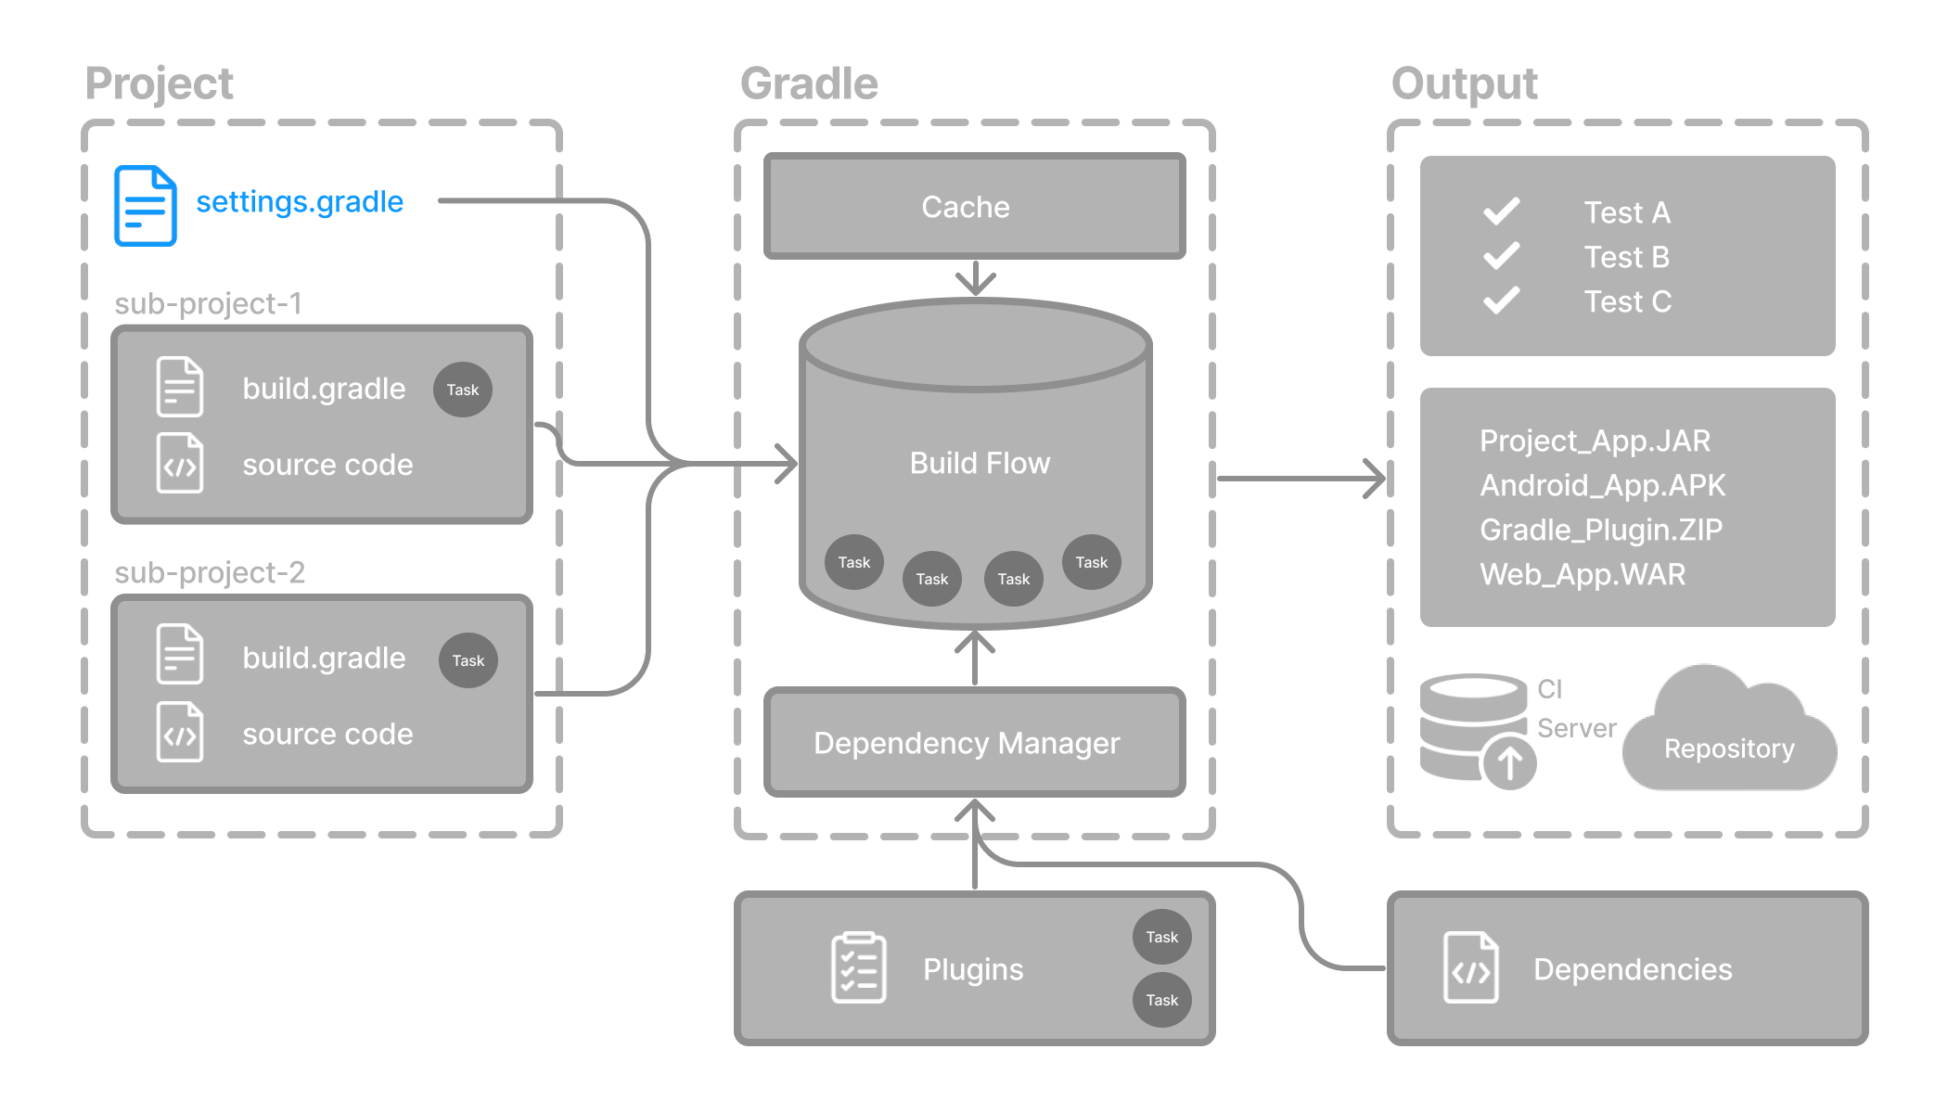The height and width of the screenshot is (1113, 1948).
Task: Click the Task button in Plugins panel
Action: click(x=1161, y=937)
